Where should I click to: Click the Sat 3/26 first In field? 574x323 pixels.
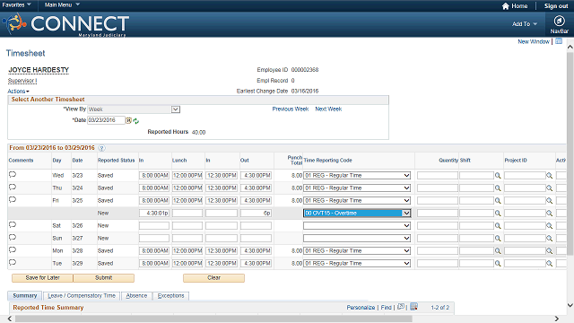(x=154, y=225)
